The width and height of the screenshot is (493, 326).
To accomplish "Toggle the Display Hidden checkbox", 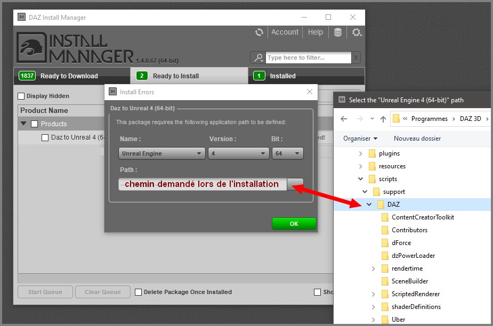I will tap(21, 96).
